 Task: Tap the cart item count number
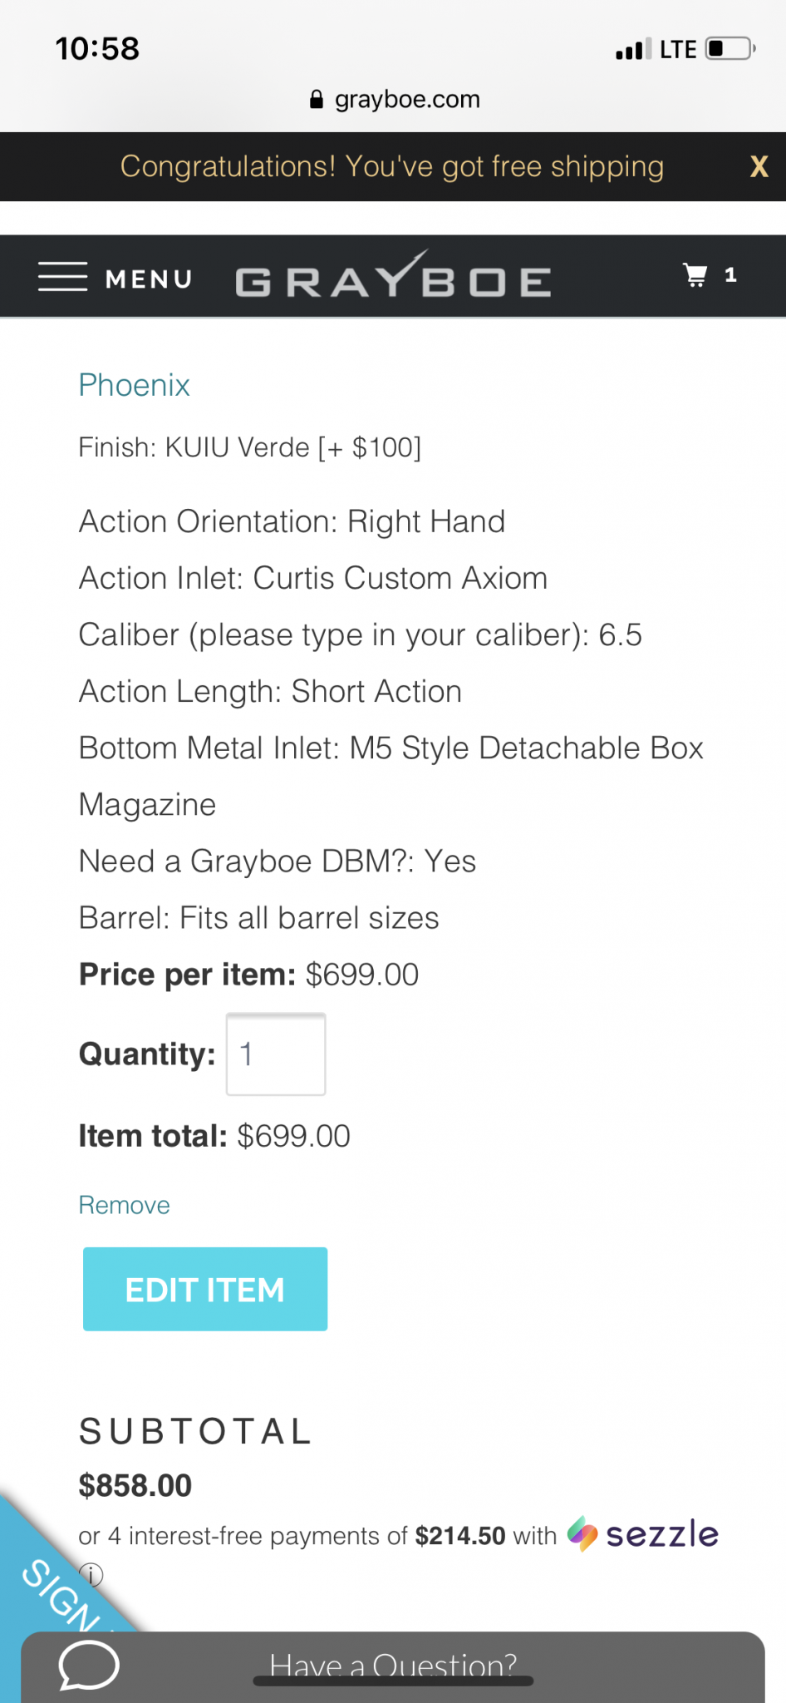tap(730, 275)
